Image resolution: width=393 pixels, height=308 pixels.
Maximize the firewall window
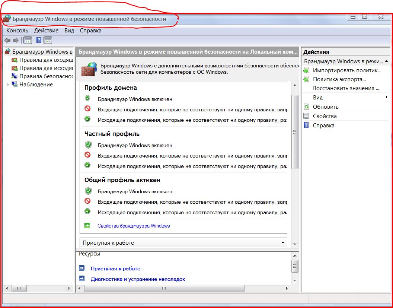click(365, 17)
